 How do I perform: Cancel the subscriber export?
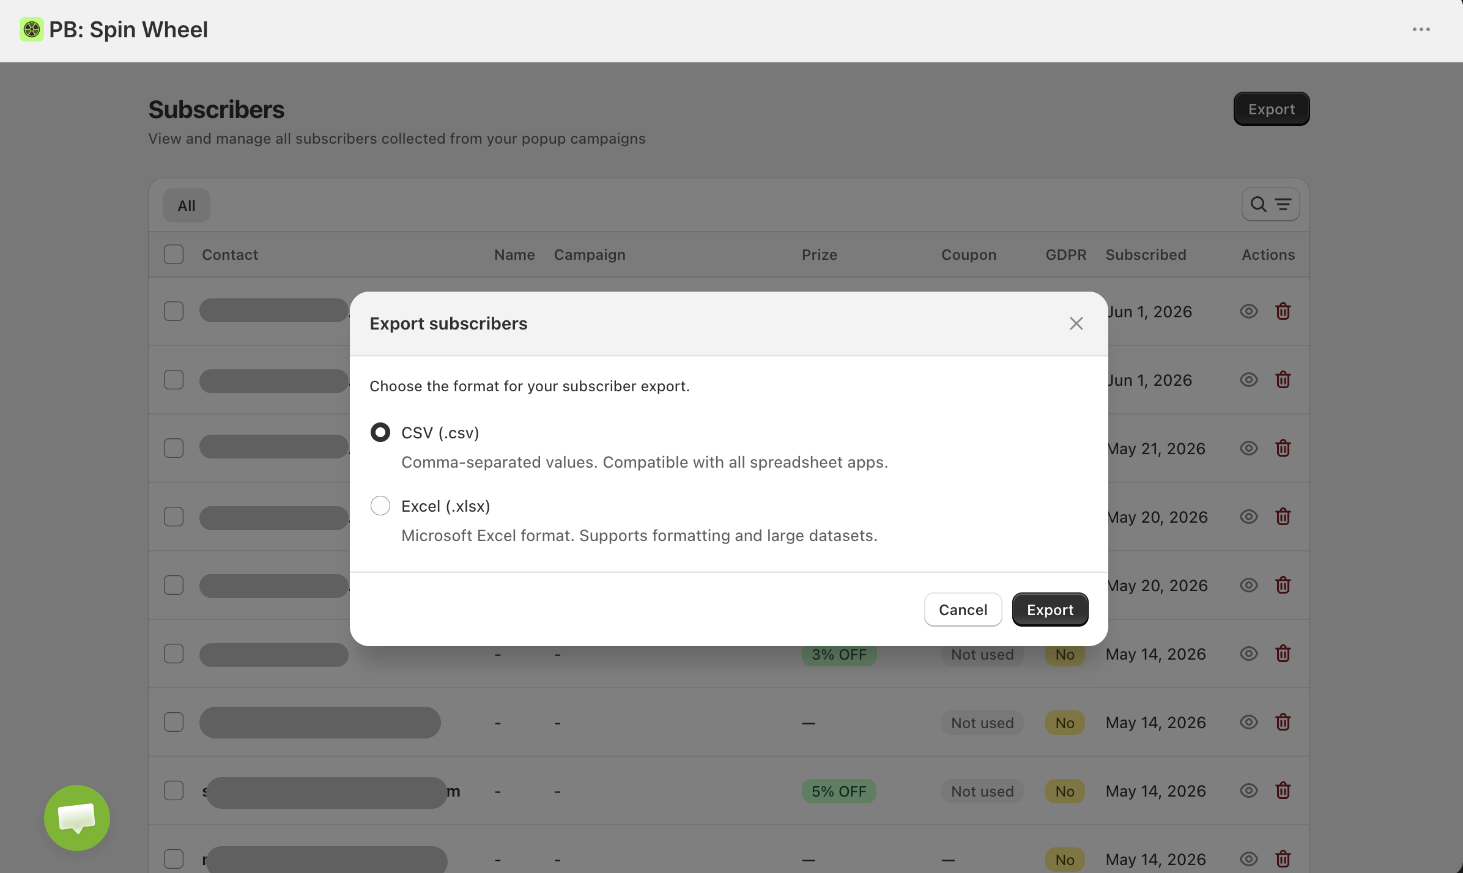coord(963,610)
